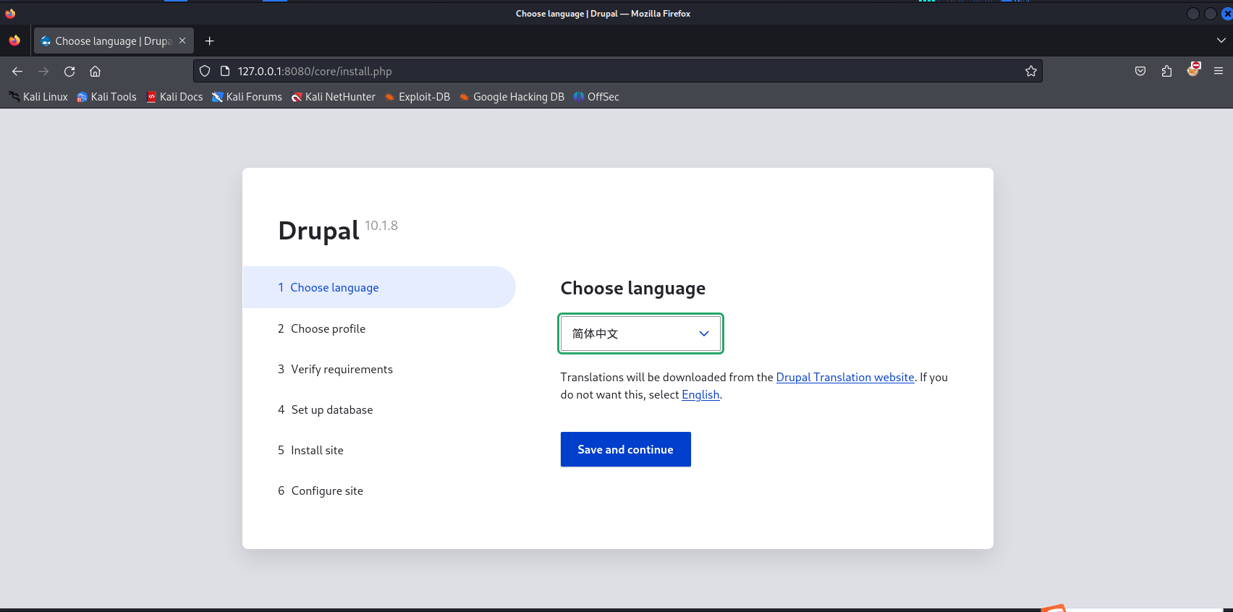1233x612 pixels.
Task: Open the Save to Pocket icon
Action: [x=1140, y=71]
